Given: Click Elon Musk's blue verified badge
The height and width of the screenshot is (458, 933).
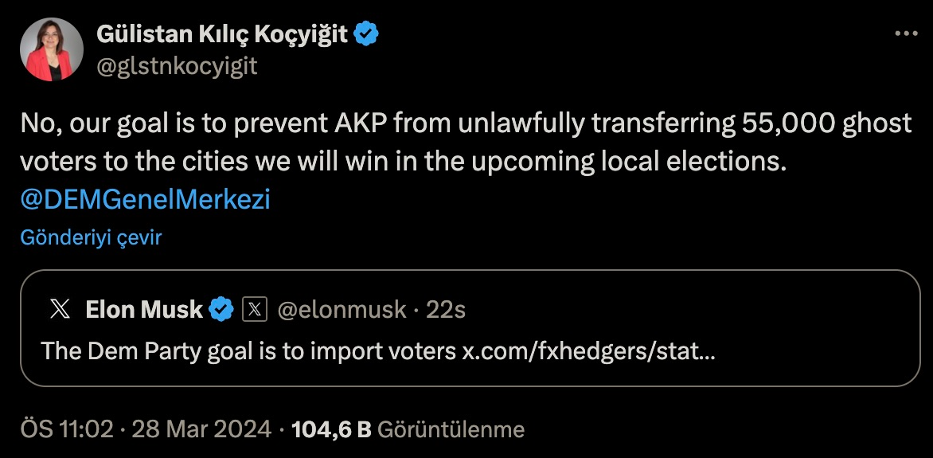Looking at the screenshot, I should click(221, 310).
